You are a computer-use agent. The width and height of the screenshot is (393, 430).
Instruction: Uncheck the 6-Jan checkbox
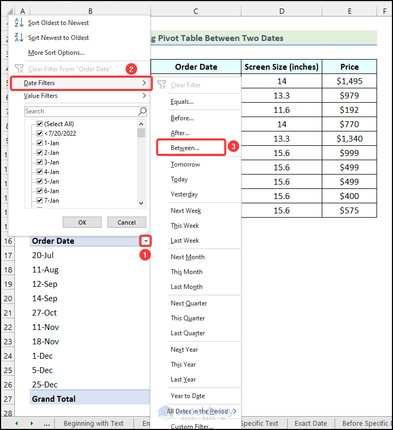coord(40,191)
